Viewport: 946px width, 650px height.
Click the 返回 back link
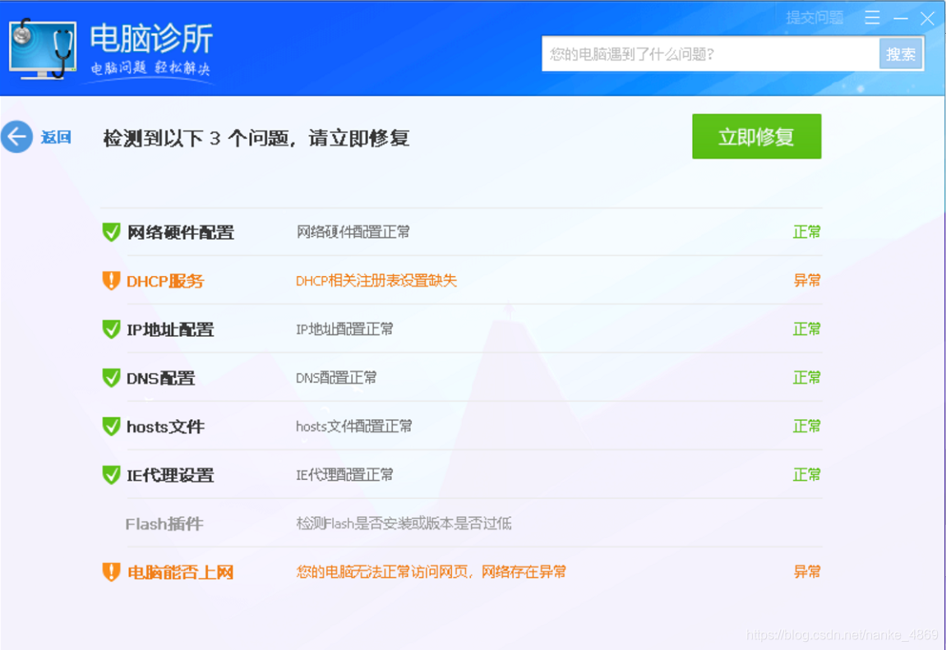56,137
